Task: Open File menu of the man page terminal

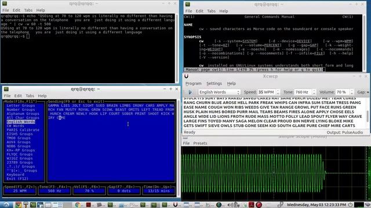Action: coord(188,11)
